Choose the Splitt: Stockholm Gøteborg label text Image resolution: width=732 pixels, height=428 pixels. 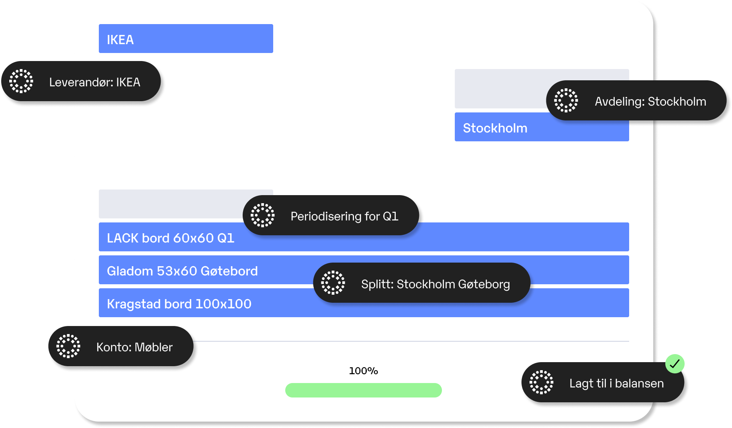(x=436, y=284)
